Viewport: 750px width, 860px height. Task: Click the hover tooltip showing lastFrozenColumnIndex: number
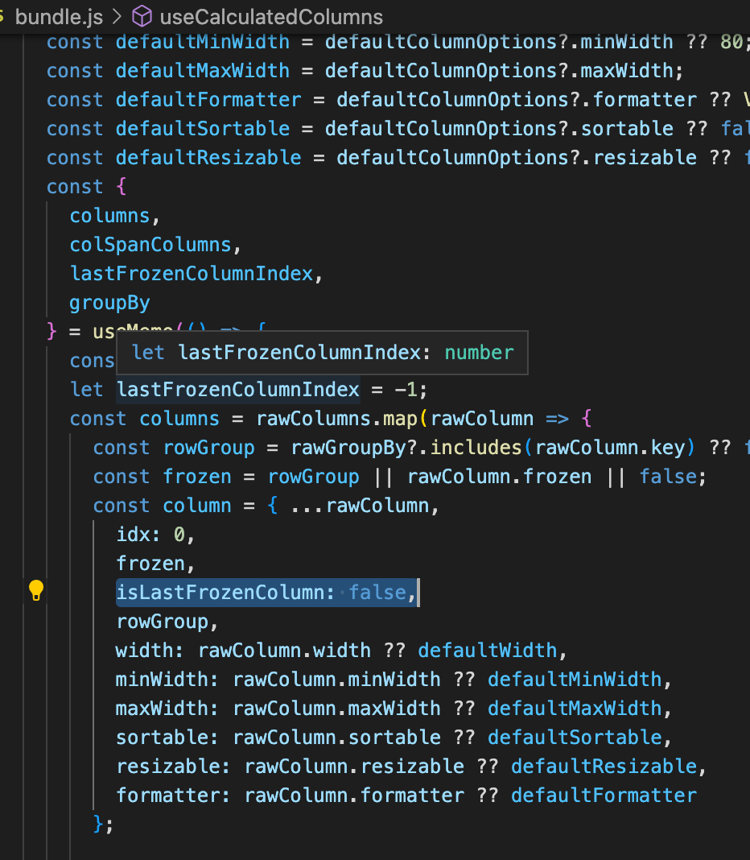tap(323, 353)
